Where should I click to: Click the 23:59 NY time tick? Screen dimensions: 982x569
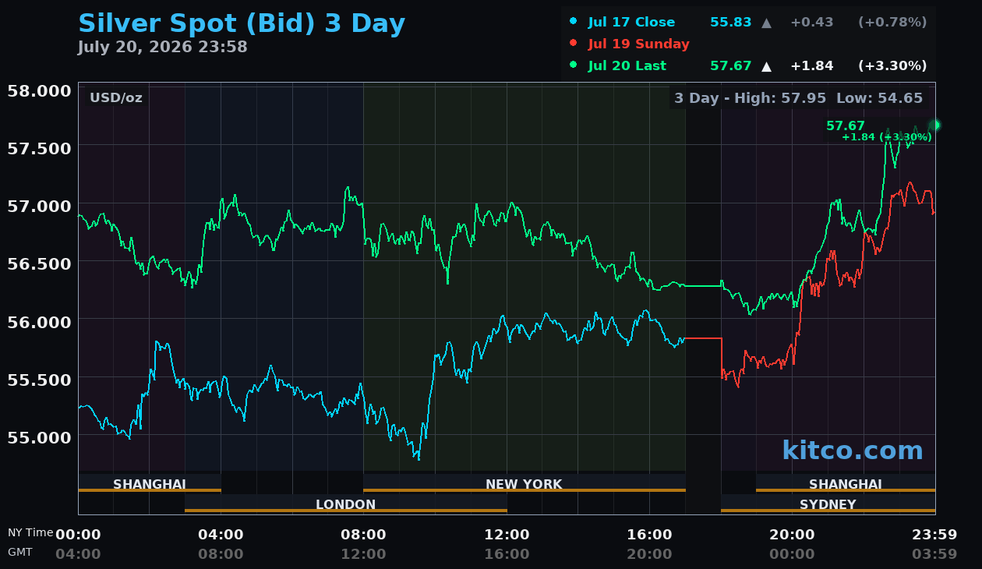point(934,535)
